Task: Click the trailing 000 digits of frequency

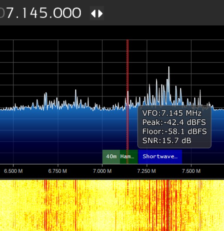Action: (67, 13)
